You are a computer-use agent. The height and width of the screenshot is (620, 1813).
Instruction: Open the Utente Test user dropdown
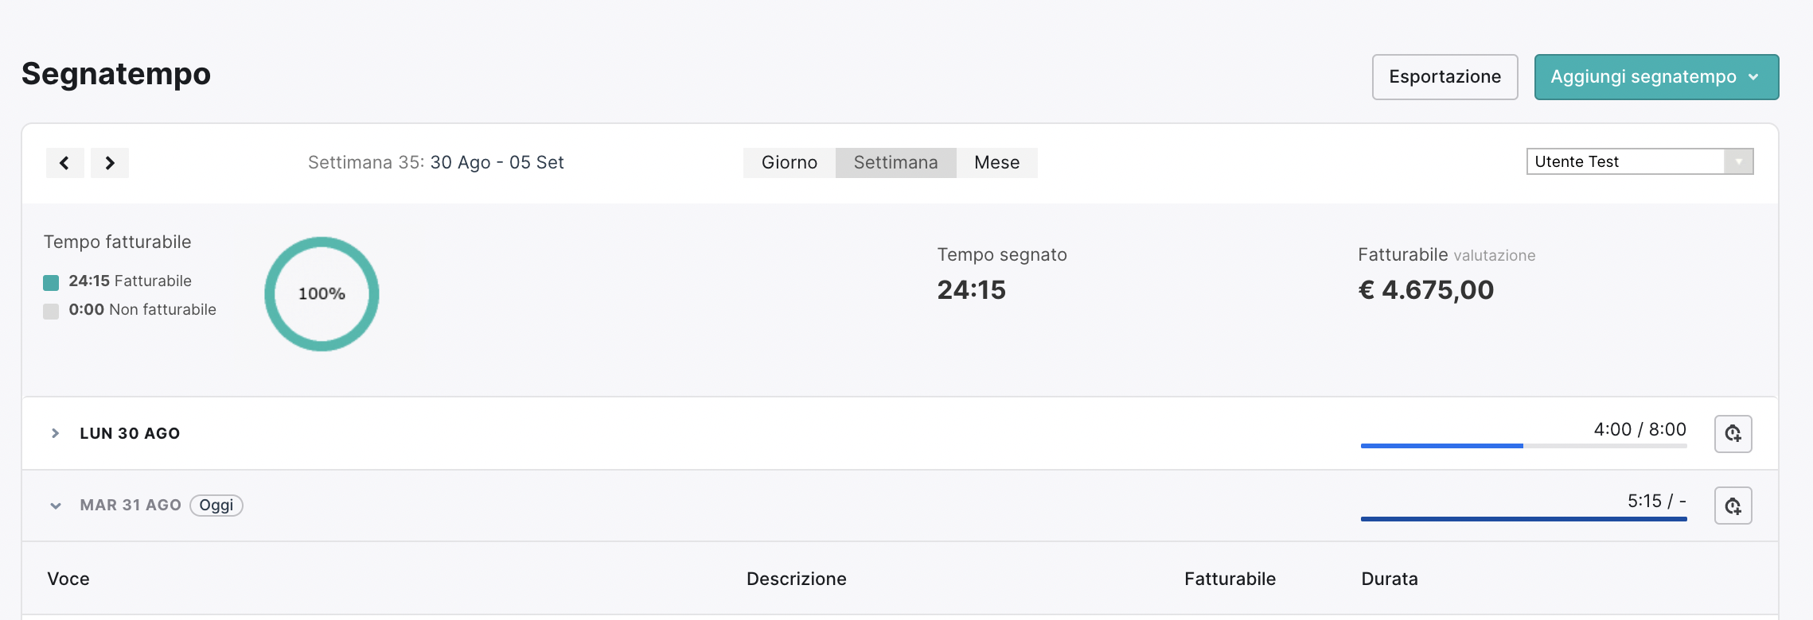click(1639, 161)
